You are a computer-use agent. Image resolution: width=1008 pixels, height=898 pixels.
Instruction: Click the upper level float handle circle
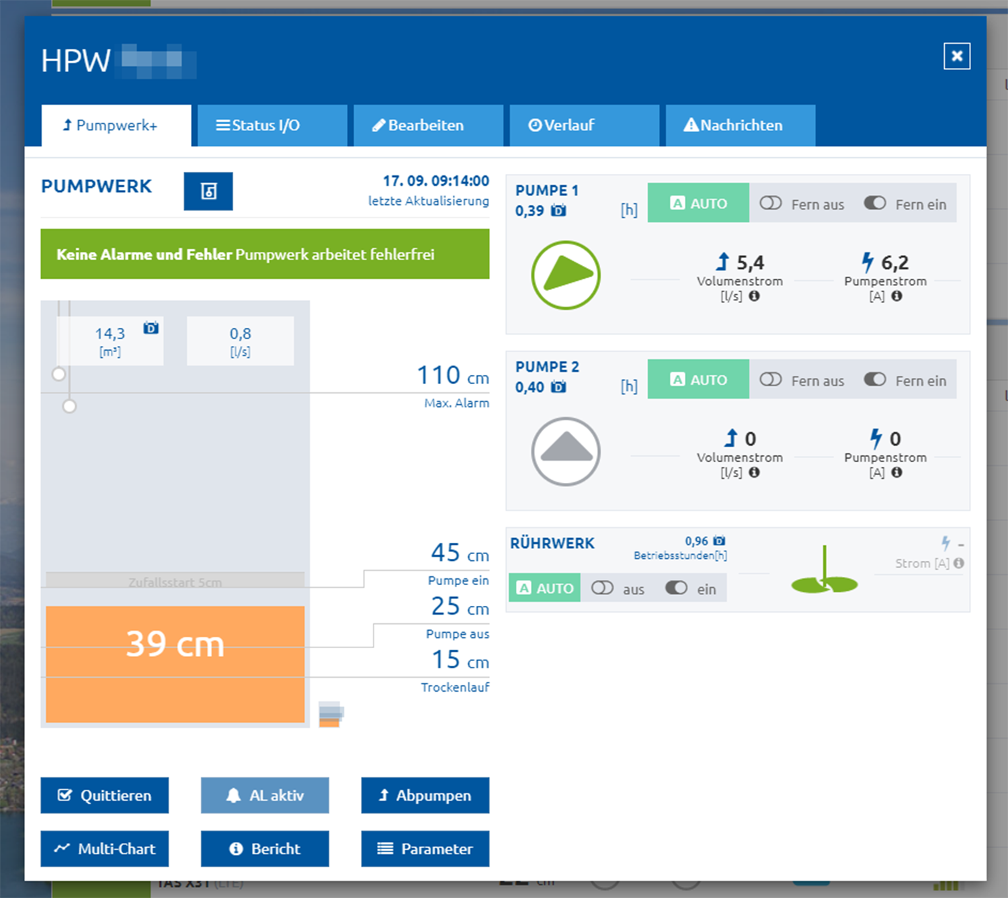point(58,374)
